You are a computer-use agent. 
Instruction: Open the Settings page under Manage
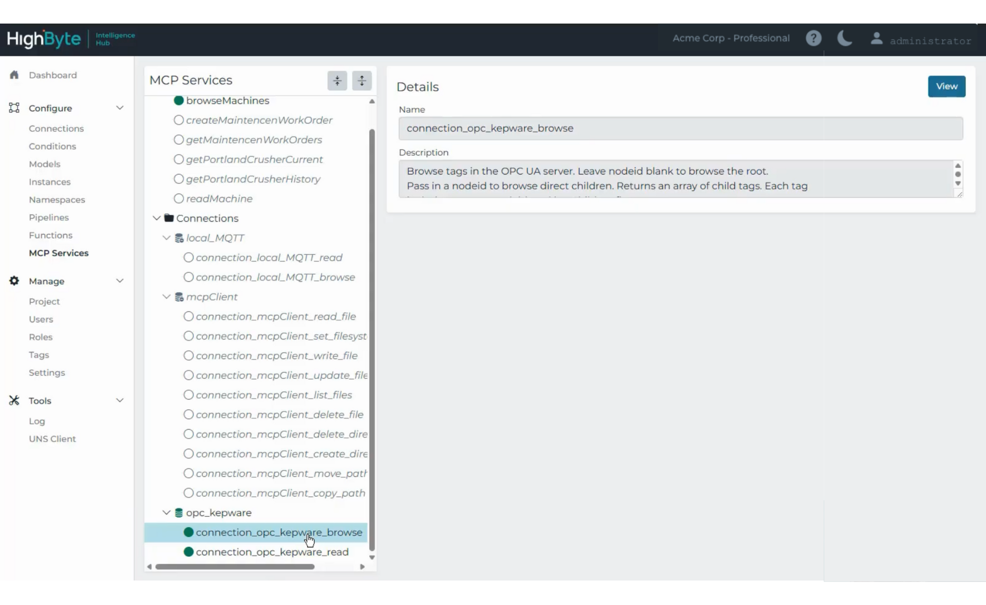[47, 373]
